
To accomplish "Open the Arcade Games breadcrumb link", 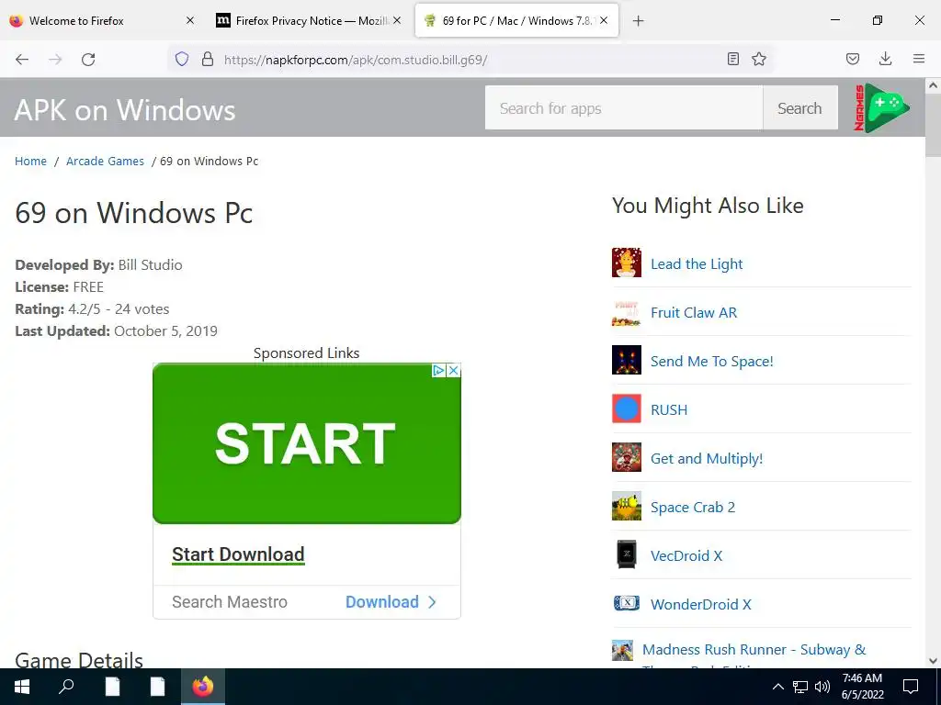I will coord(105,162).
